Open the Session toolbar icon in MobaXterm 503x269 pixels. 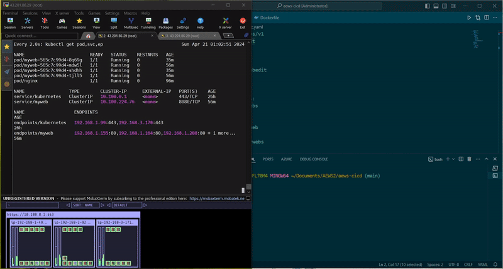pyautogui.click(x=10, y=23)
